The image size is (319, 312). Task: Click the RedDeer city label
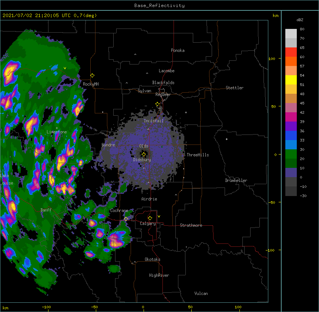point(163,94)
